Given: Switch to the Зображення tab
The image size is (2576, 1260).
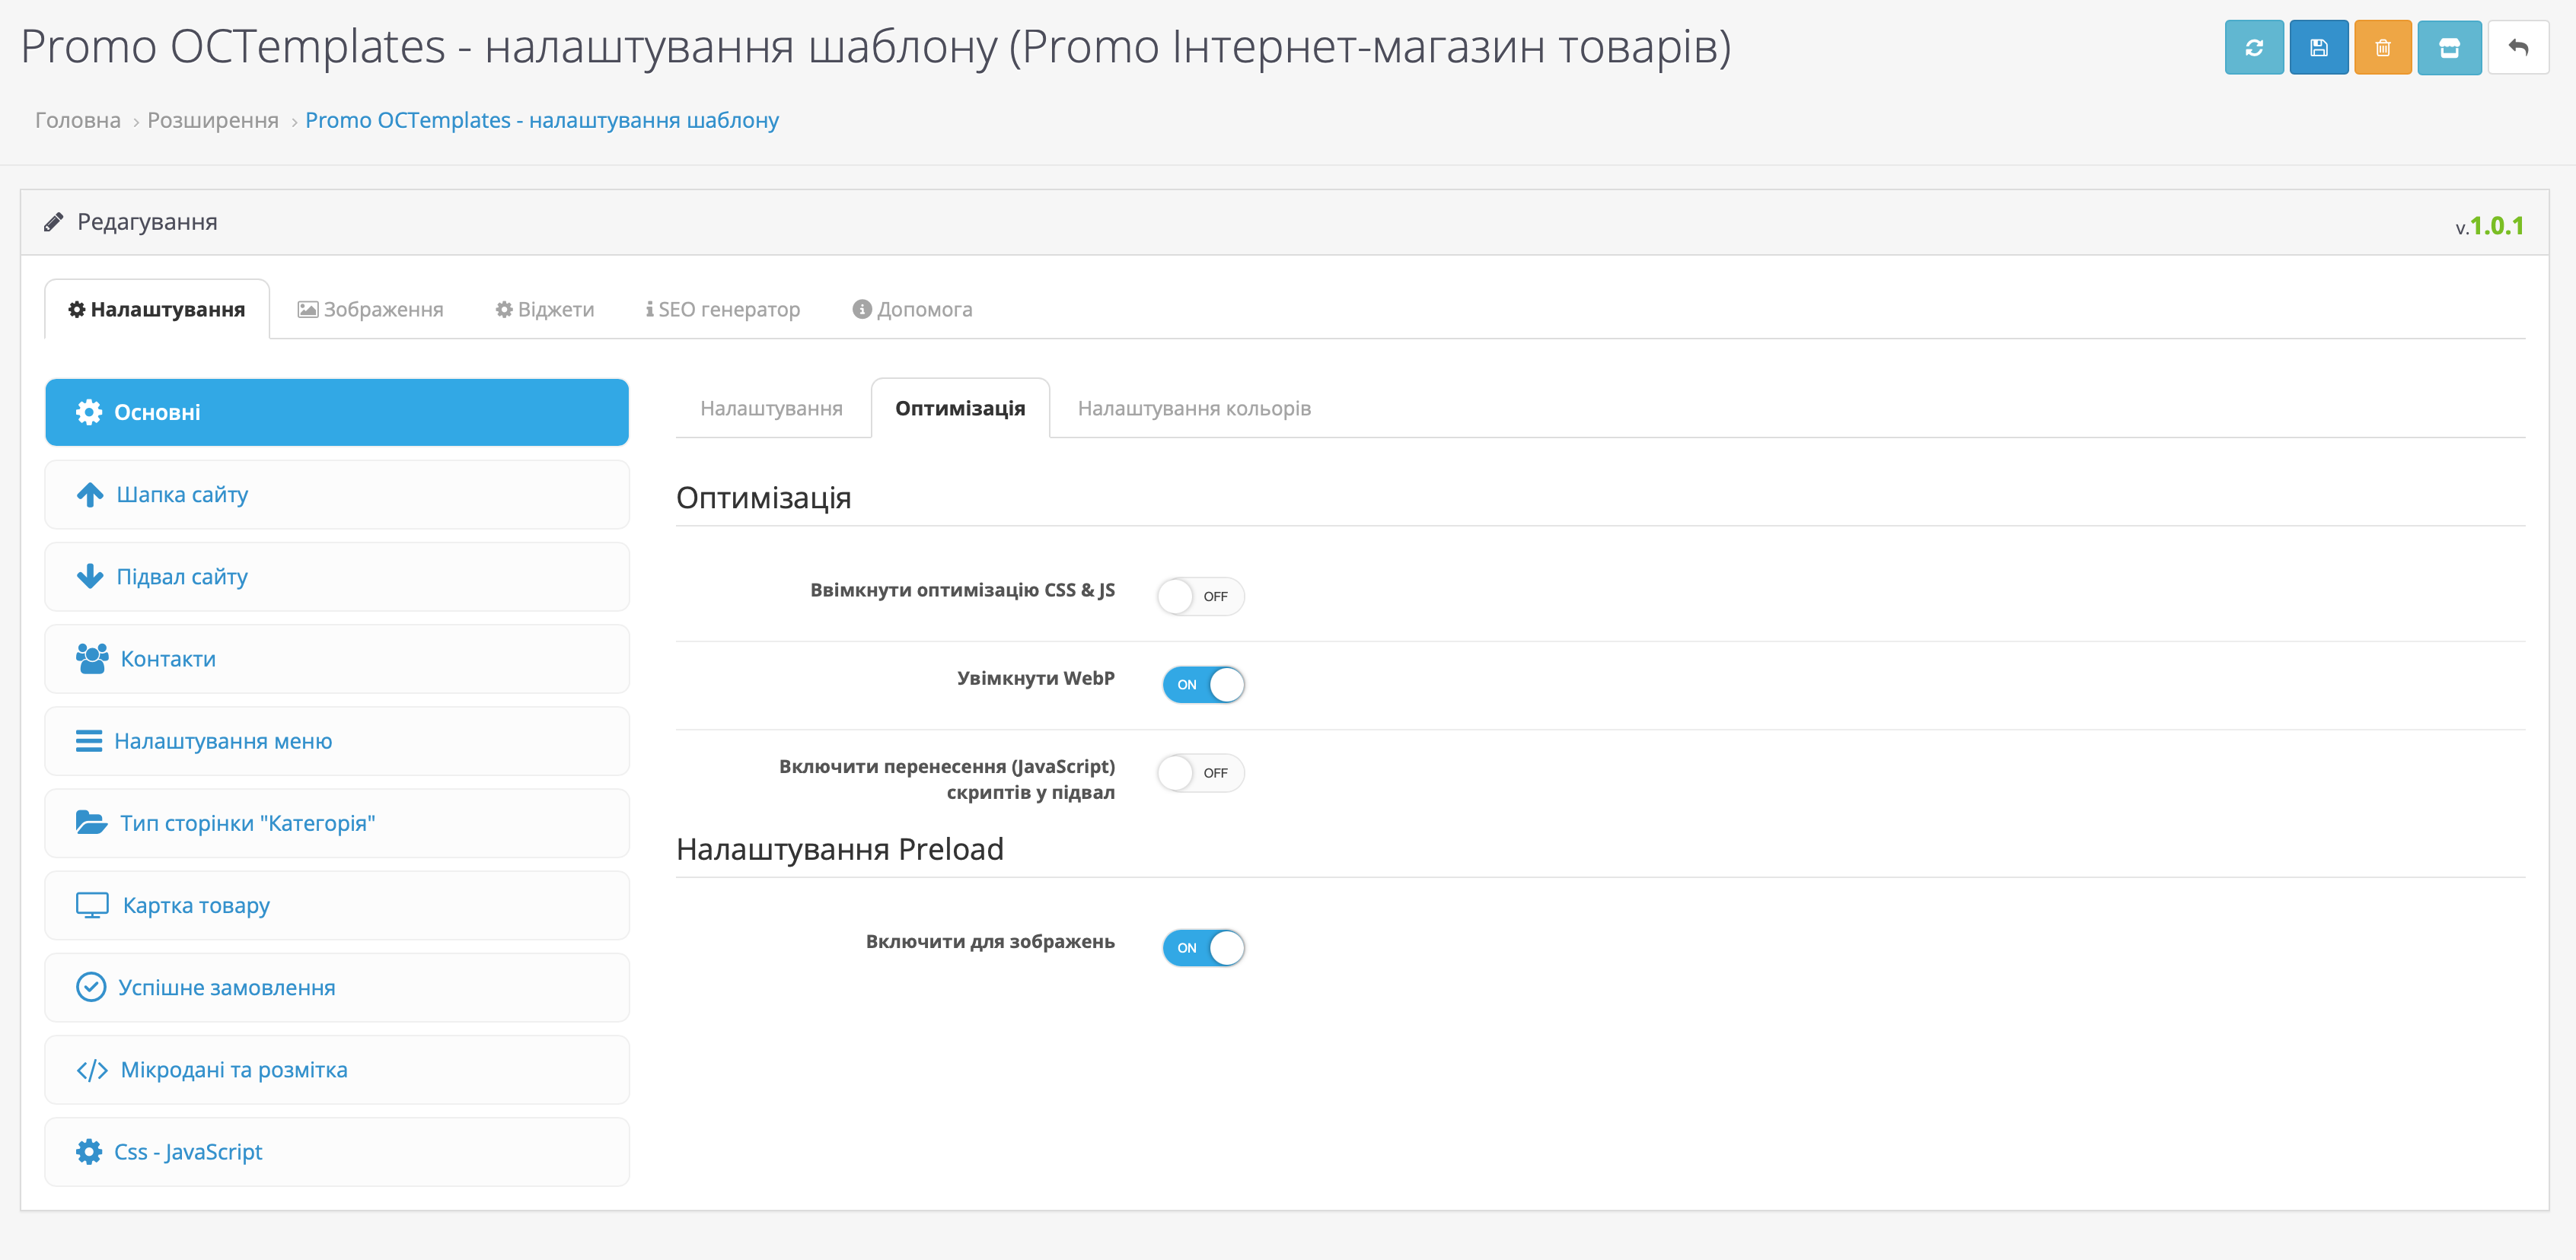Looking at the screenshot, I should click(x=370, y=310).
